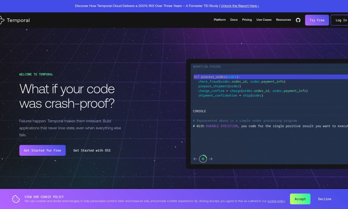
Task: Click the charge_confirm code line
Action: pos(253,91)
